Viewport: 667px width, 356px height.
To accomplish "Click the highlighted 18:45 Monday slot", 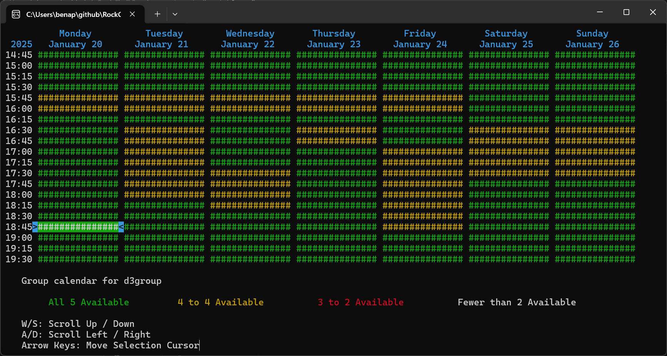I will 78,227.
